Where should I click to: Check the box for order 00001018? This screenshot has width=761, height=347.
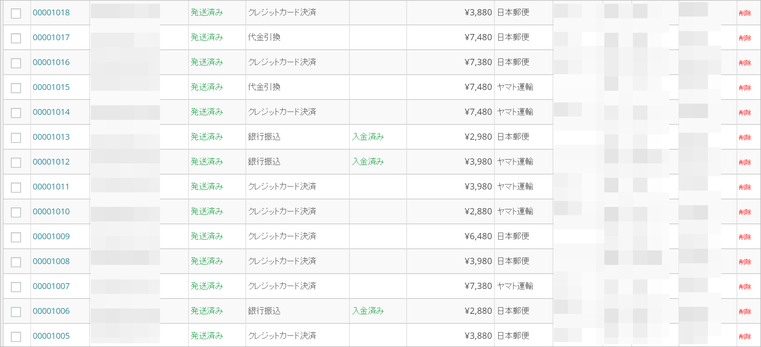(16, 13)
